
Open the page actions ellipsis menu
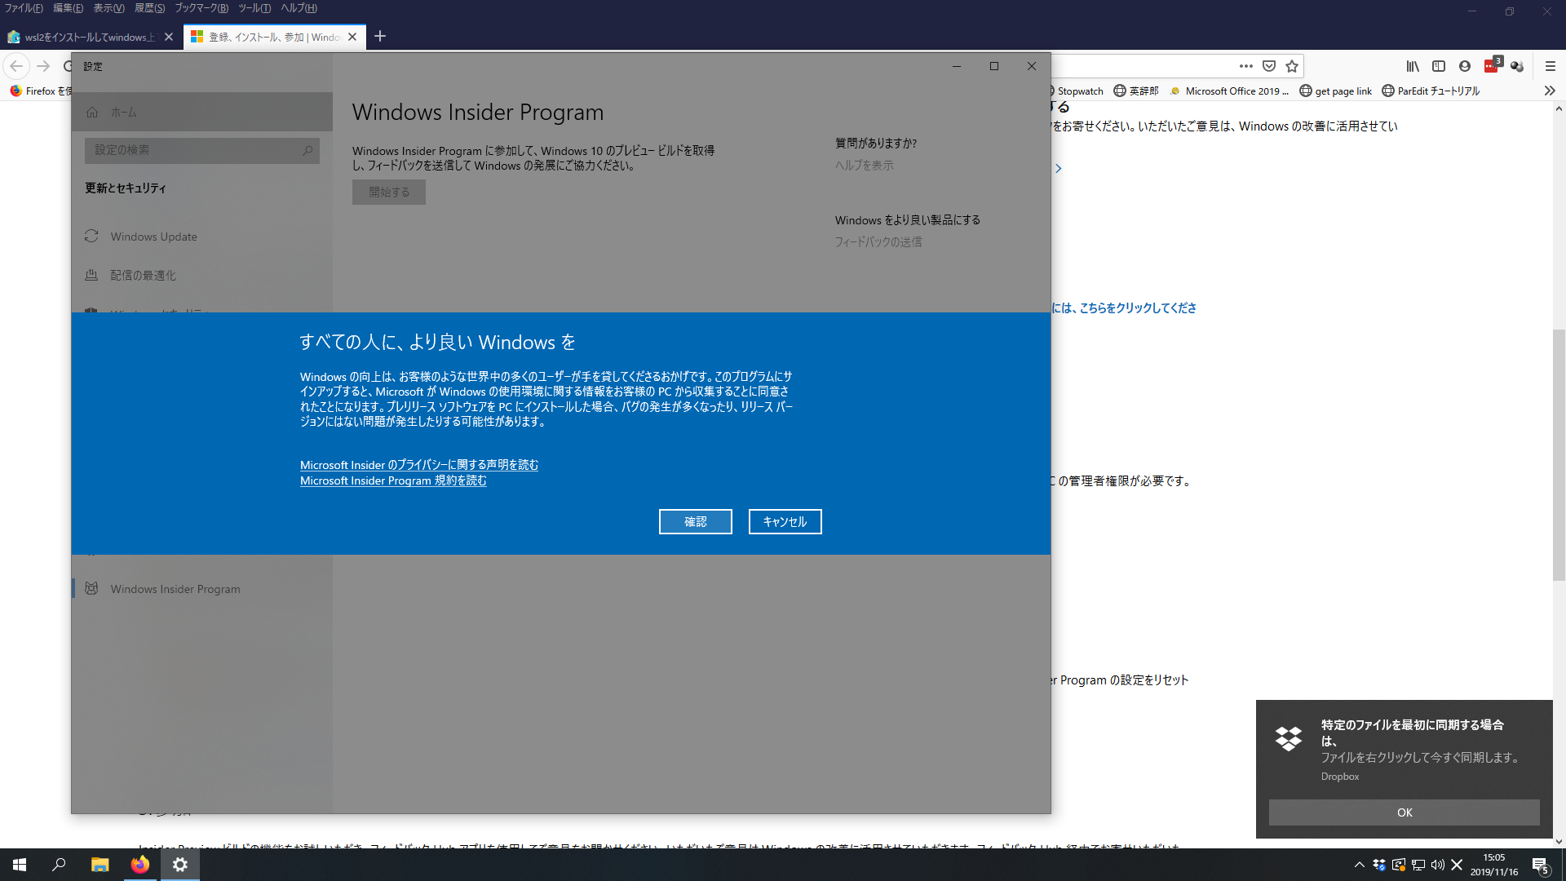[x=1246, y=66]
